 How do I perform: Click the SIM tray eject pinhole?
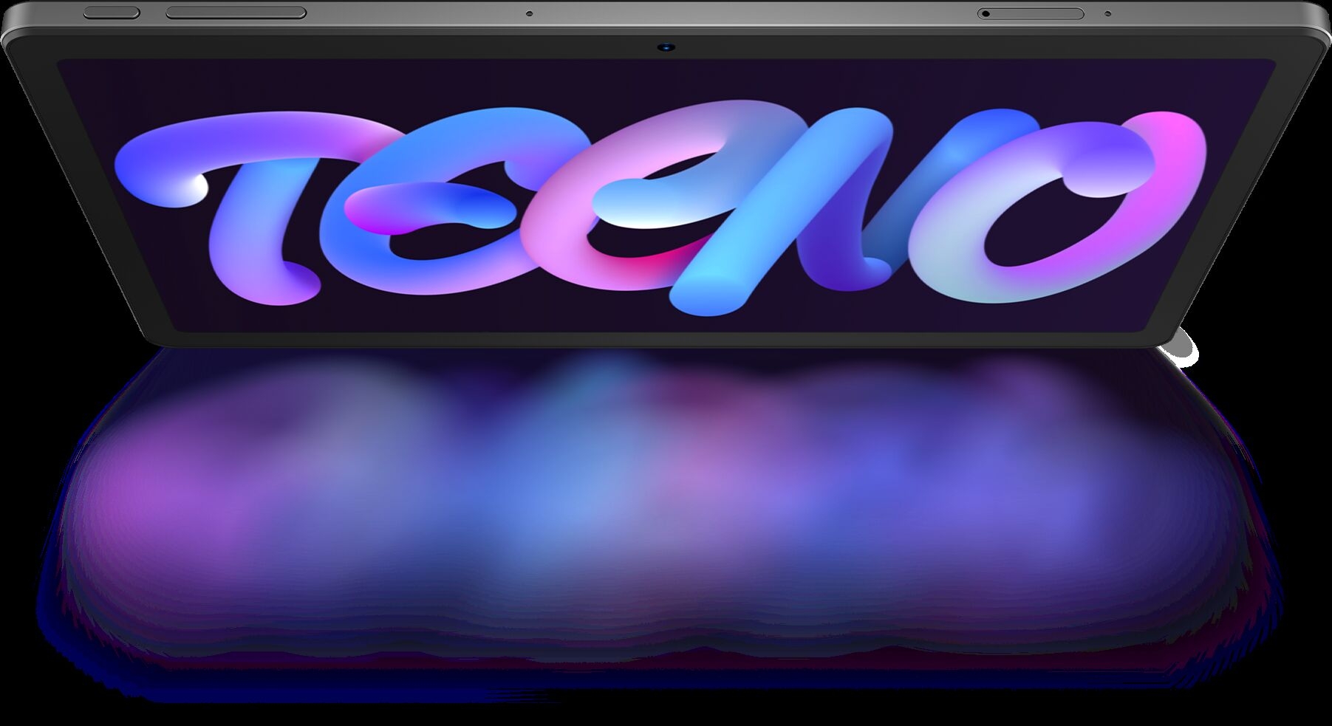986,13
